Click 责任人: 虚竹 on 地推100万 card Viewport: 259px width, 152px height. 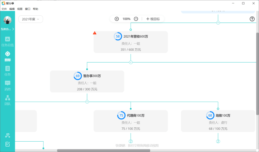tap(218, 123)
